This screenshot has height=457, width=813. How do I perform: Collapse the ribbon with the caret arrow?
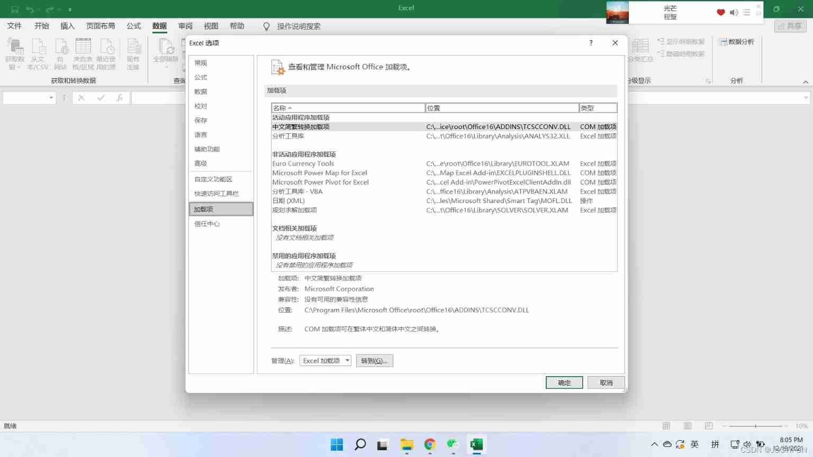pos(806,82)
